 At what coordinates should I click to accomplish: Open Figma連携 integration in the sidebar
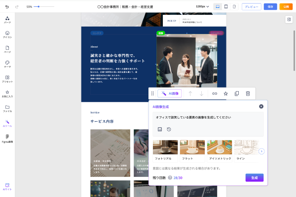(x=7, y=139)
